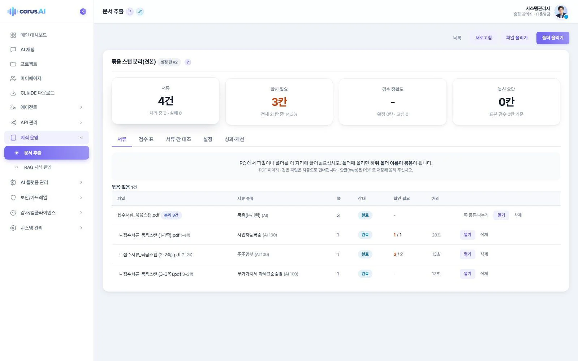
Task: Delete the 주주명부 row with 삭제
Action: (x=484, y=254)
